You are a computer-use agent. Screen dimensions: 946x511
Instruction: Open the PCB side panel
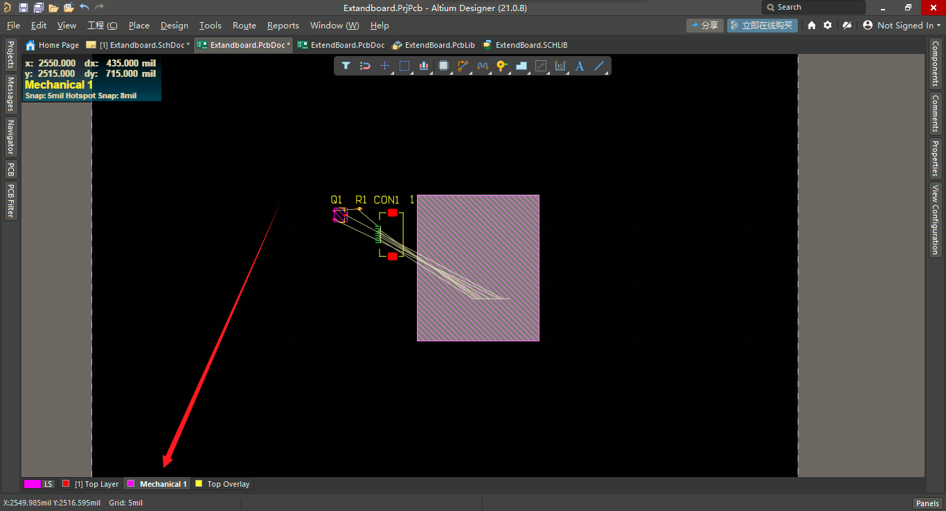coord(10,170)
